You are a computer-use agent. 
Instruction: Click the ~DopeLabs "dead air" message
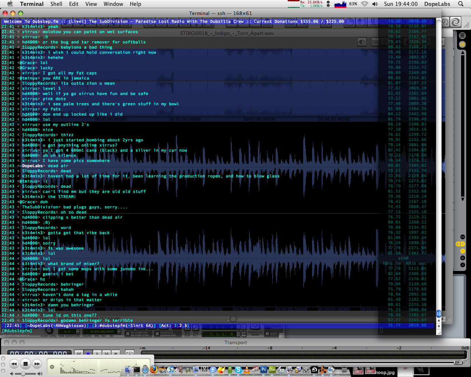[58, 166]
